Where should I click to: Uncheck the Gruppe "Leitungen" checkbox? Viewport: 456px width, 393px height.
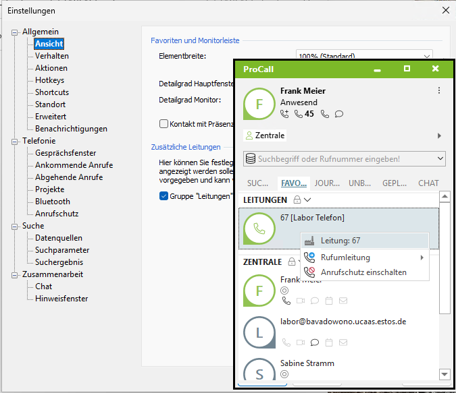pos(163,196)
